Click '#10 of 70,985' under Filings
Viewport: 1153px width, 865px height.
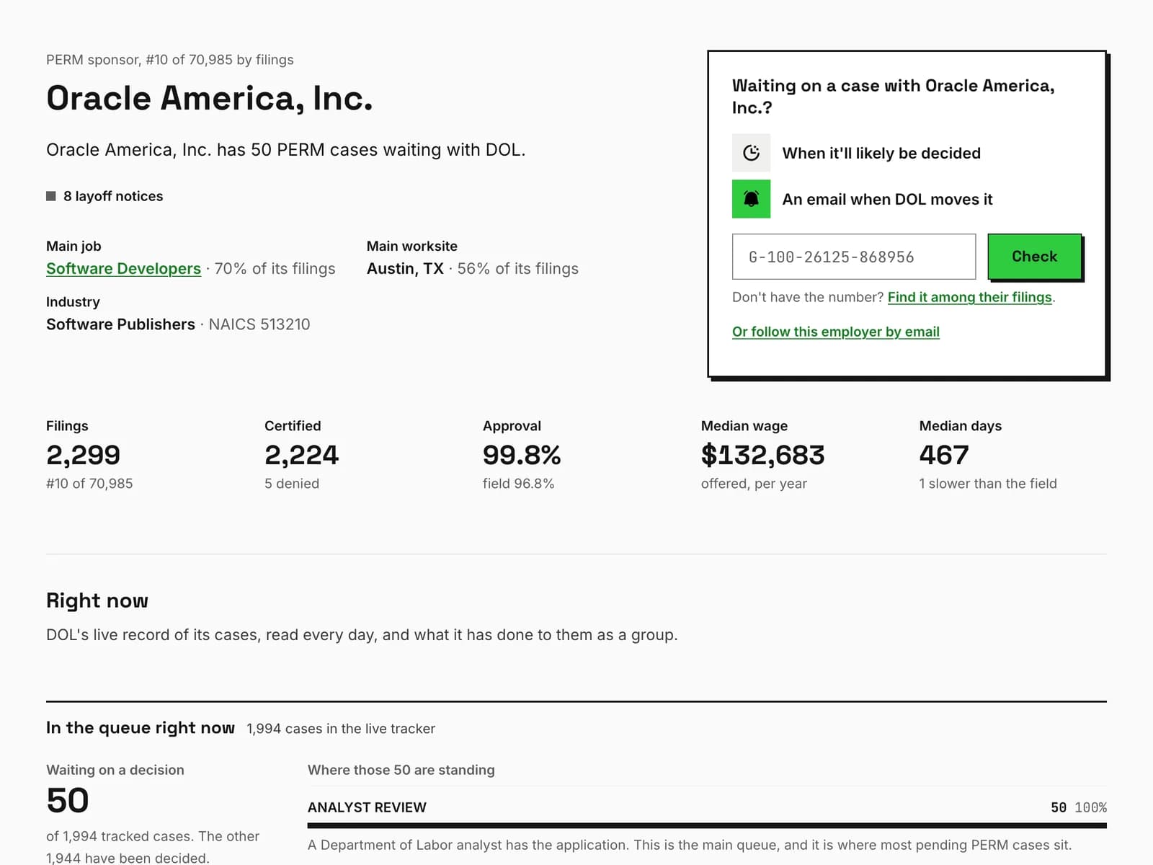tap(89, 484)
